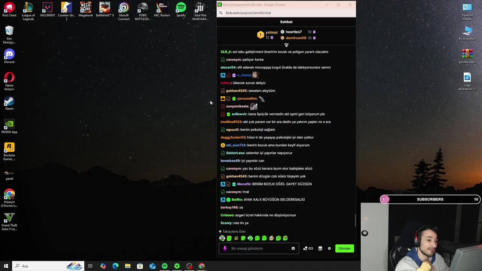This screenshot has width=482, height=271.
Task: Click username doggyfucker52 in chat
Action: (233, 137)
